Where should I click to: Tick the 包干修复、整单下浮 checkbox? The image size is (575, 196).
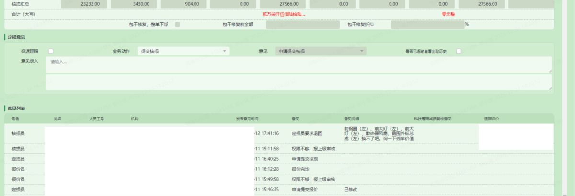coord(178,24)
